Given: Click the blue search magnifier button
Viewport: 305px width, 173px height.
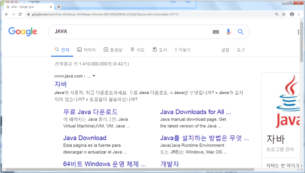Looking at the screenshot, I should tap(241, 32).
